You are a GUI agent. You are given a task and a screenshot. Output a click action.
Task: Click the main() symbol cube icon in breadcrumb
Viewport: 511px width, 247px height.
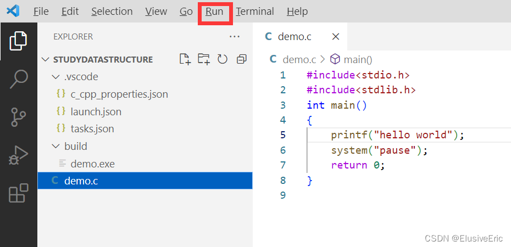335,59
